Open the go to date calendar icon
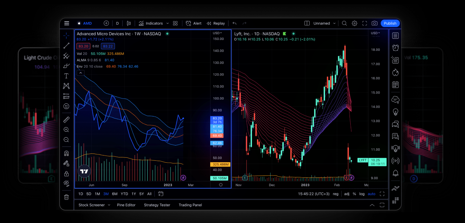Screen dimensions: 465x223 pyautogui.click(x=161, y=194)
